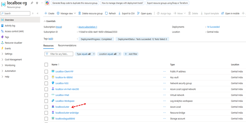Open 14 Succeeded deployments link

pos(213,27)
